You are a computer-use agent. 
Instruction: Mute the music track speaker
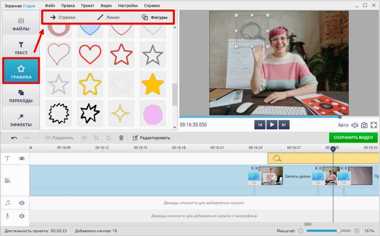22,203
